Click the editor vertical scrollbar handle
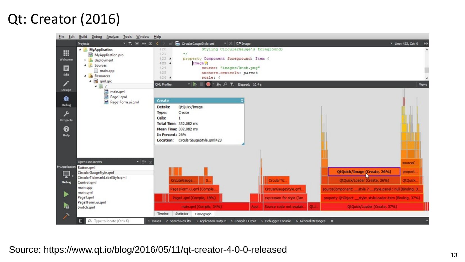Viewport: 465px width, 262px height. tap(426, 70)
